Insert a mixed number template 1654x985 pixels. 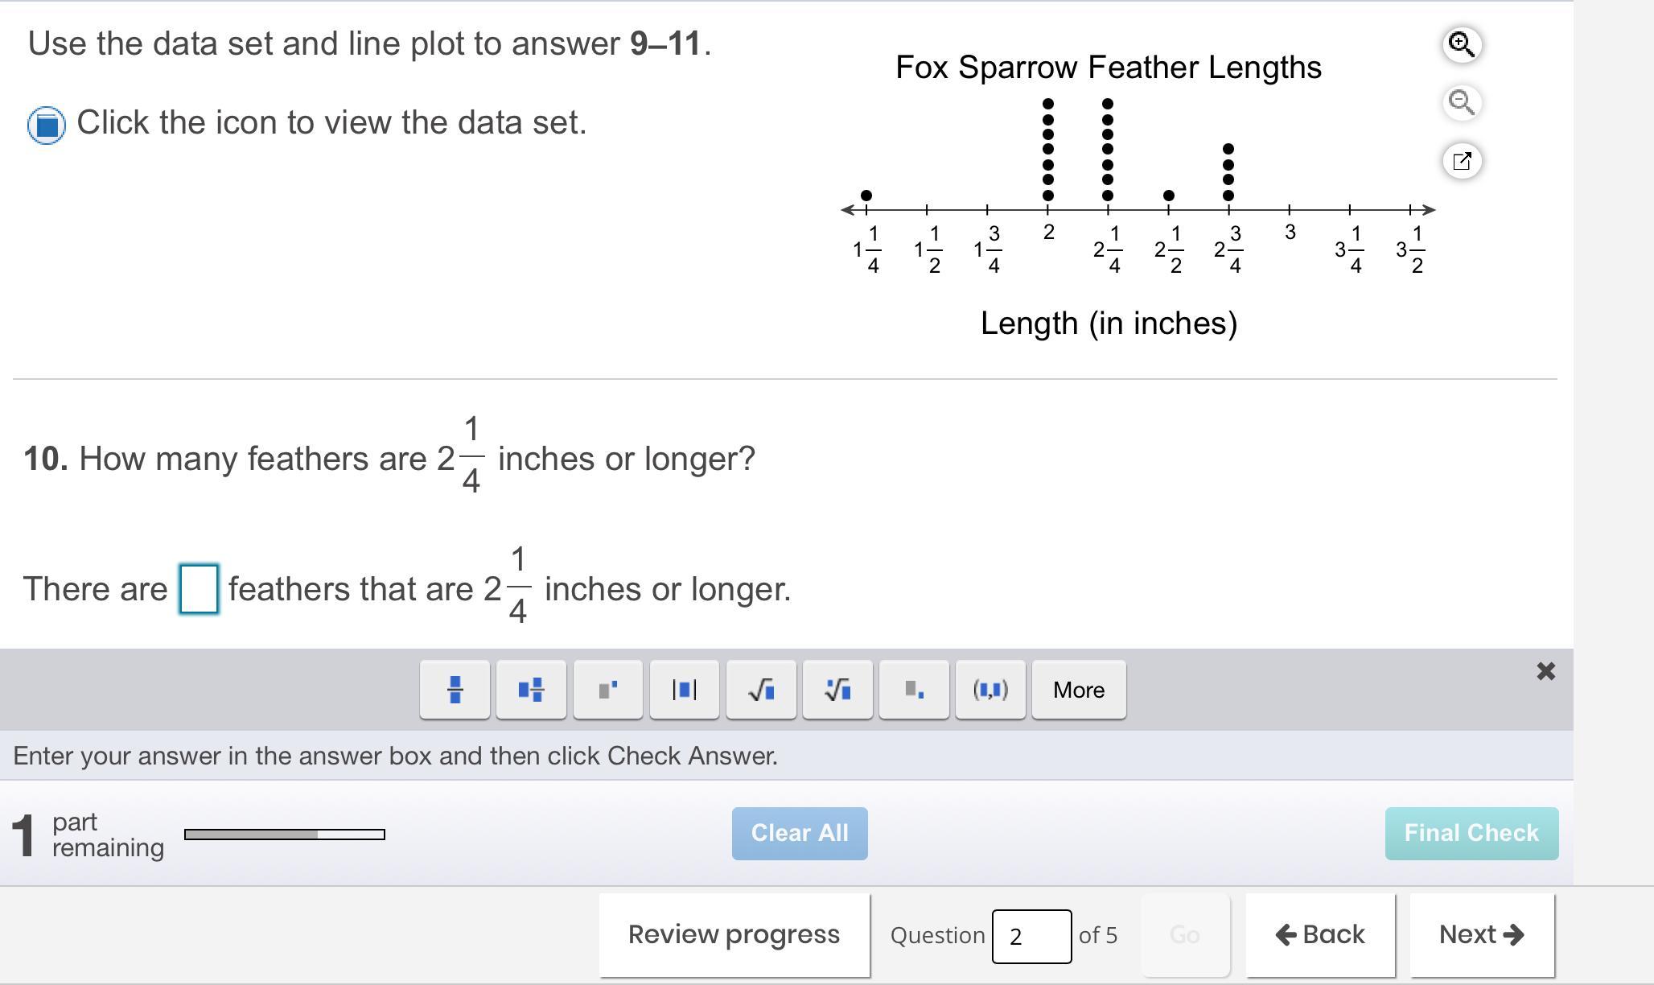[531, 690]
